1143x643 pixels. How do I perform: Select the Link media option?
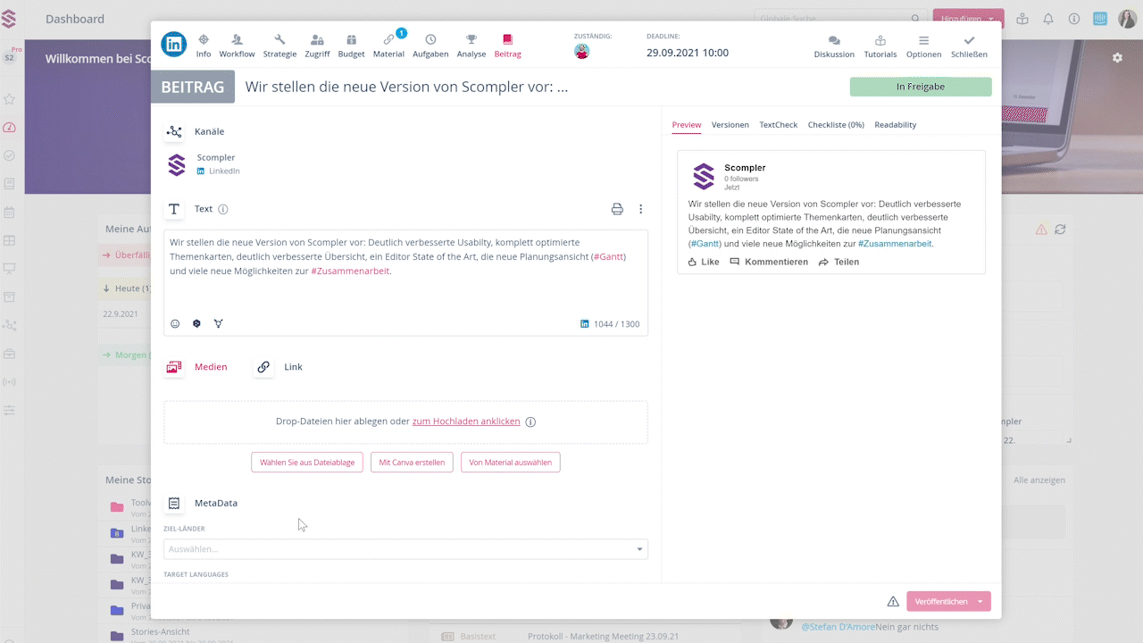click(279, 367)
